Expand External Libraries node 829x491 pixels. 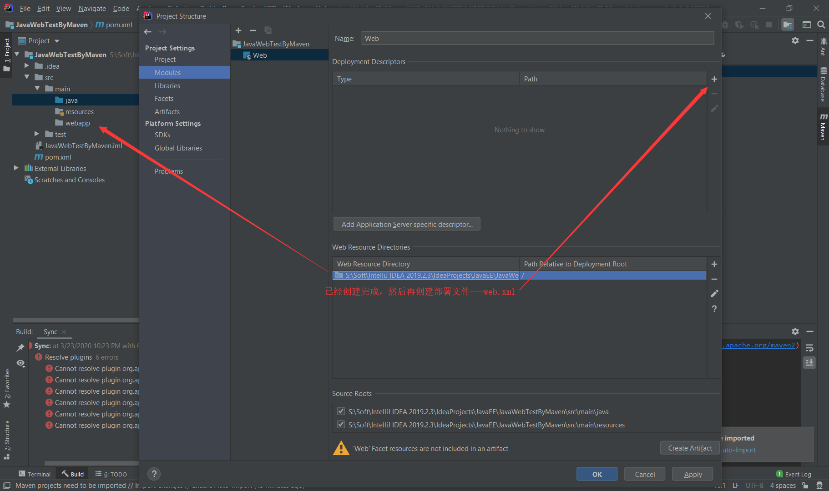16,168
